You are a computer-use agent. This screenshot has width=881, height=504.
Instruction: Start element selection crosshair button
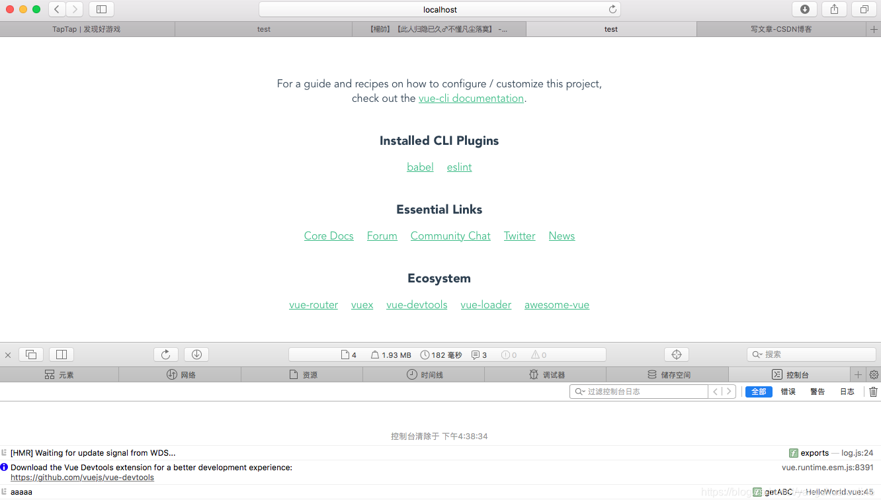(677, 355)
